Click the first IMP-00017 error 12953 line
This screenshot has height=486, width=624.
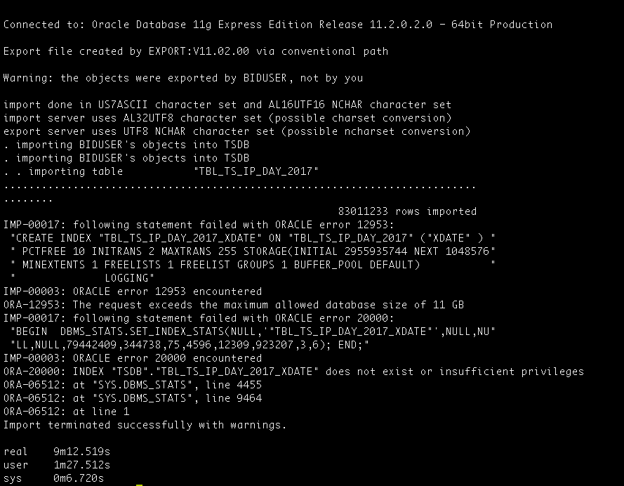[x=199, y=225]
